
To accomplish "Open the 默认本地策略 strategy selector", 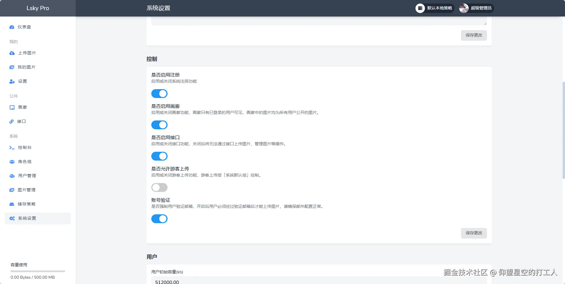I will [x=435, y=8].
